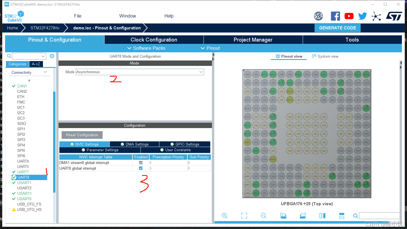
Task: Click the peripheral search text field
Action: 27,56
